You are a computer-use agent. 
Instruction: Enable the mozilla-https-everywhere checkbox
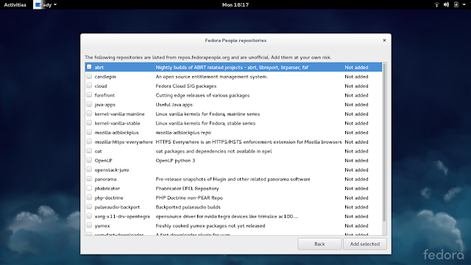89,141
